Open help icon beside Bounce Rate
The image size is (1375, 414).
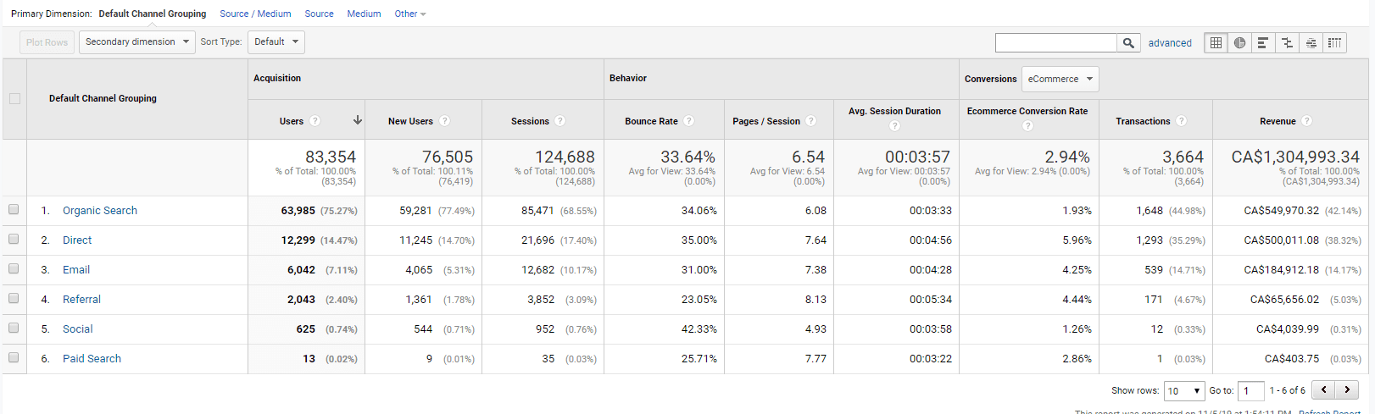(x=689, y=121)
